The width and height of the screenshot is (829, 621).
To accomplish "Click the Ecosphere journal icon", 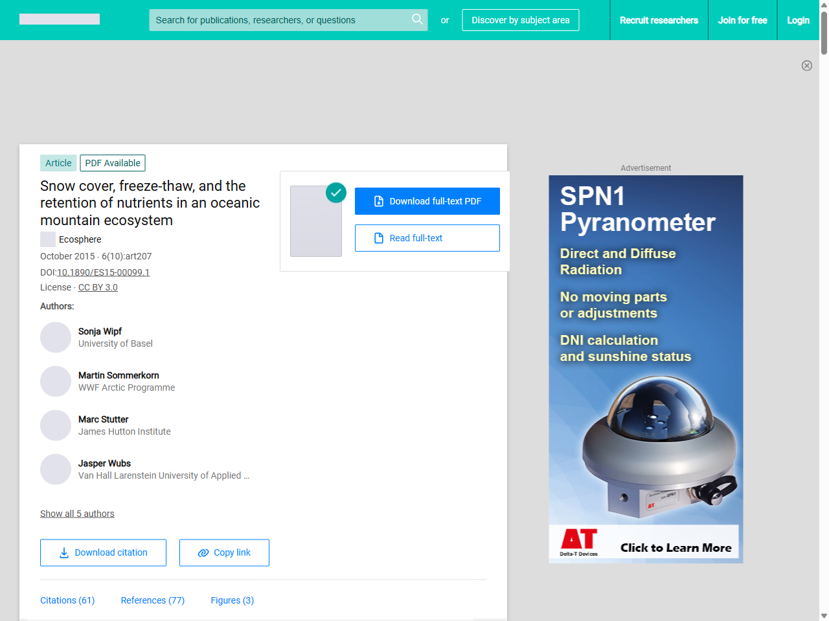I will click(48, 239).
